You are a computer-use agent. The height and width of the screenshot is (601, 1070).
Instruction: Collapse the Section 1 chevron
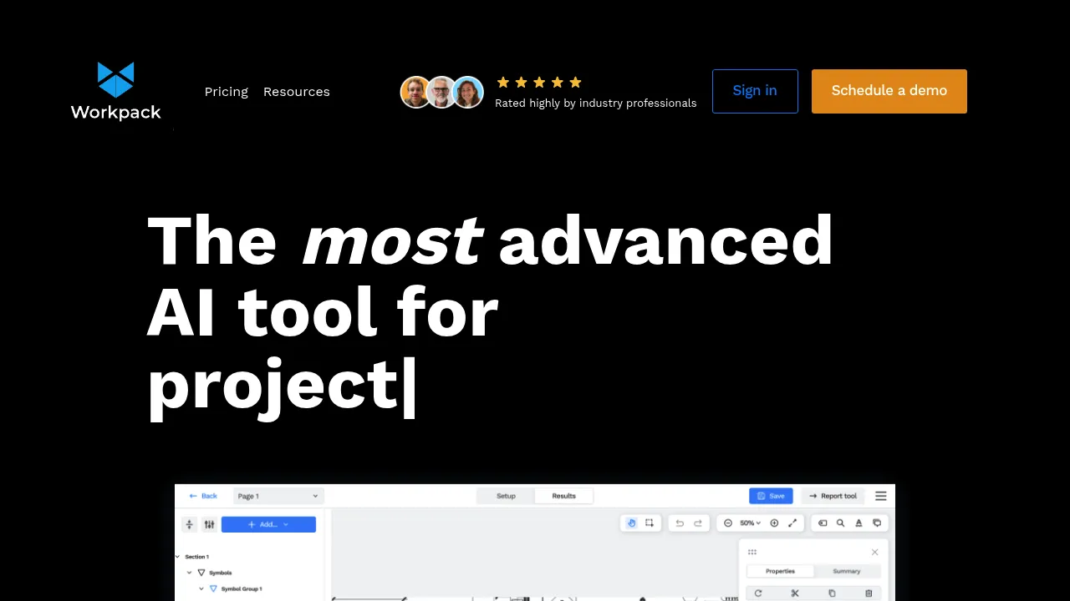177,556
